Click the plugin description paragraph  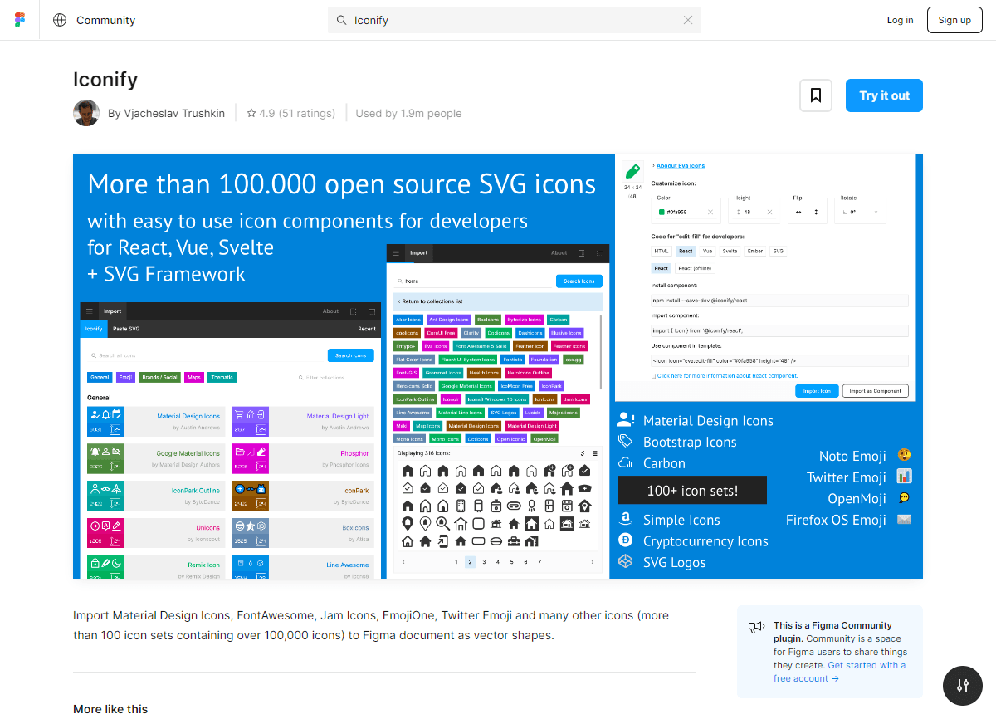[371, 625]
